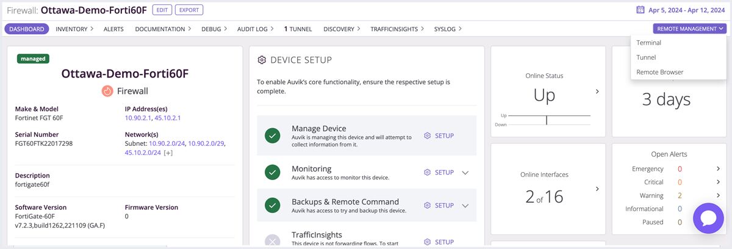Click the grey X icon beside TrafficInsights
732x249 pixels.
click(273, 241)
